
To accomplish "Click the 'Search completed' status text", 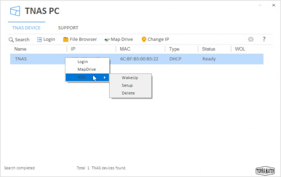I will pyautogui.click(x=19, y=168).
